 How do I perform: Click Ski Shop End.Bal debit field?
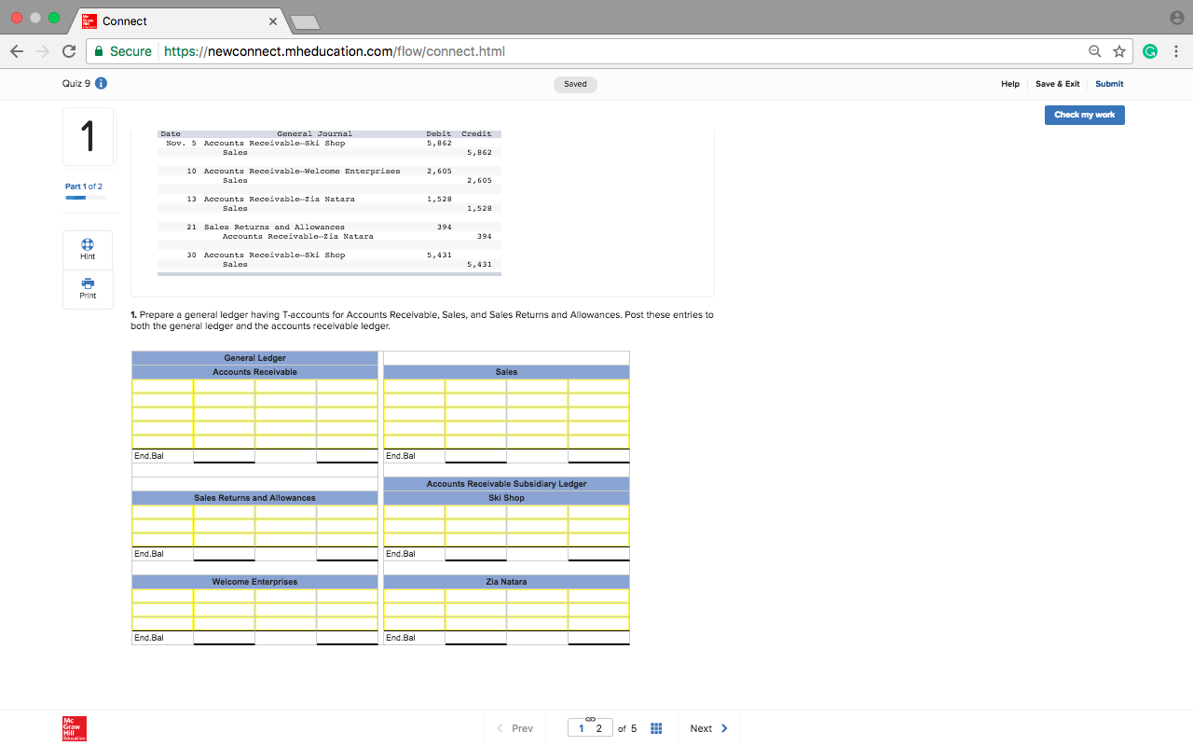tap(475, 554)
